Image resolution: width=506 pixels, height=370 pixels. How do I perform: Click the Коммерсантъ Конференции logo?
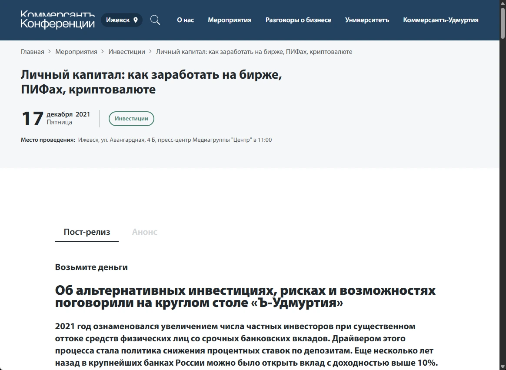pyautogui.click(x=58, y=20)
